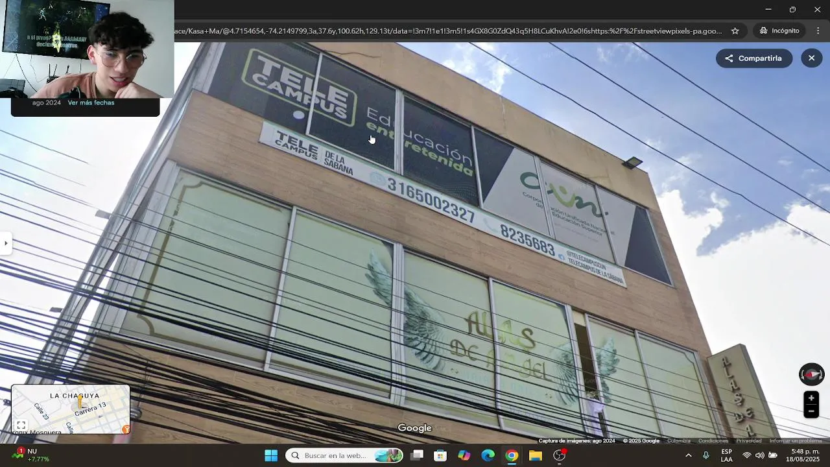Expand the collapsed side panel arrow

[x=6, y=243]
